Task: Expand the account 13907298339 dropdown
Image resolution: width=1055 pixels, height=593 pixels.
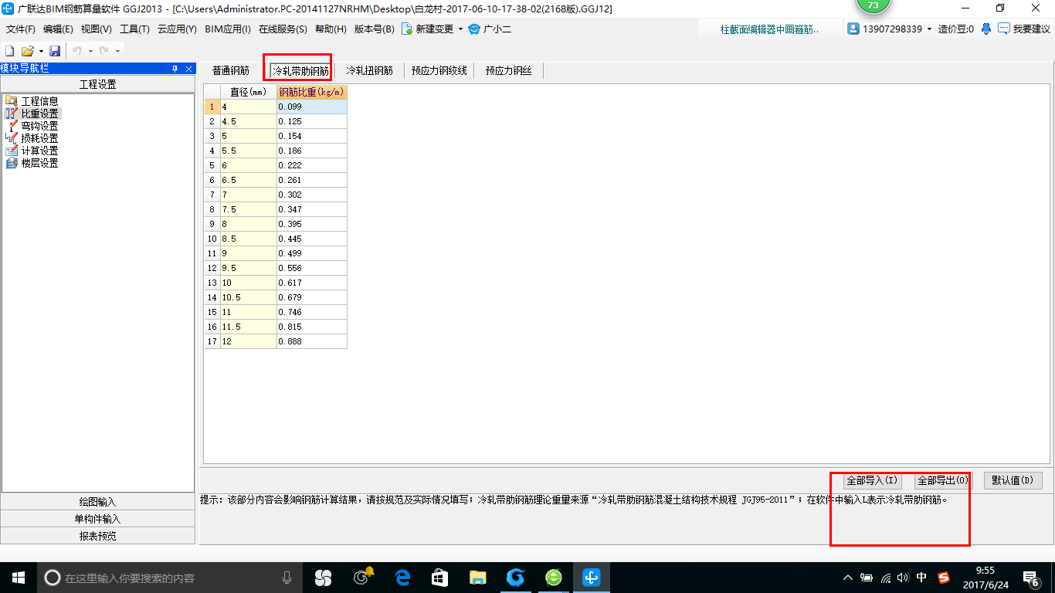Action: tap(929, 29)
